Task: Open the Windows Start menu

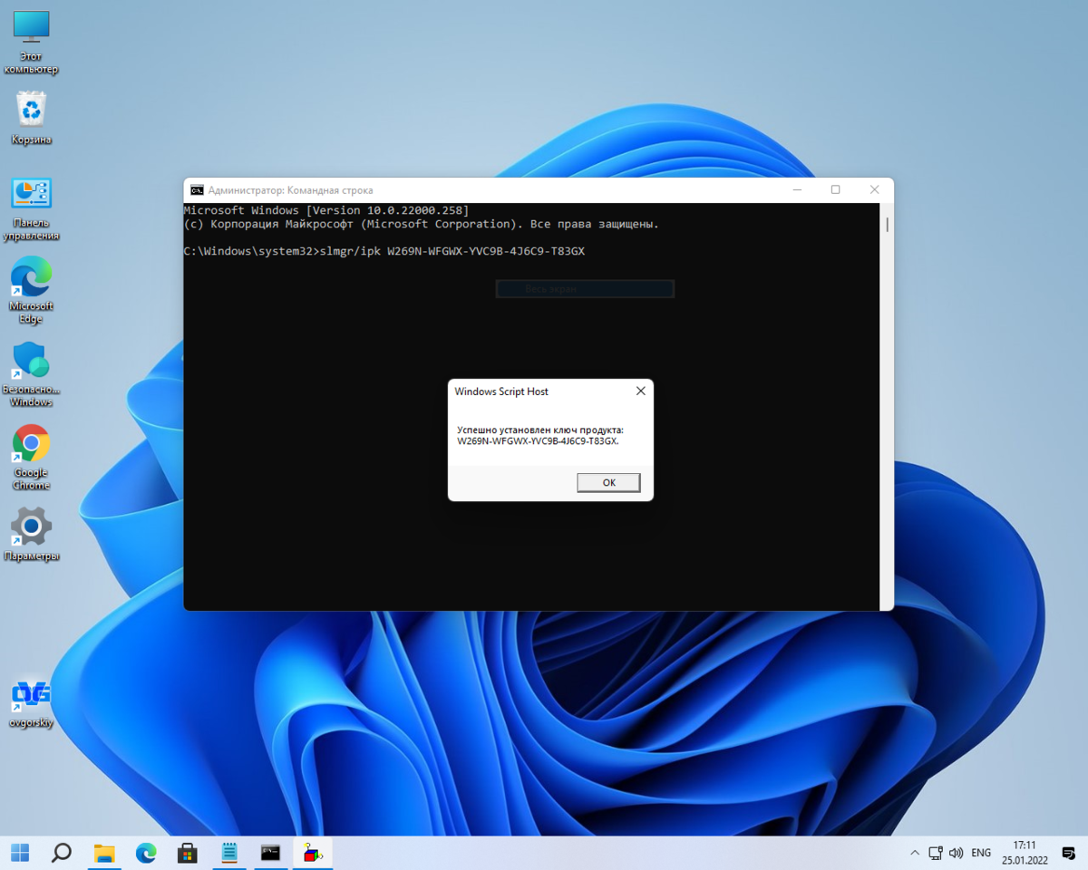Action: point(20,853)
